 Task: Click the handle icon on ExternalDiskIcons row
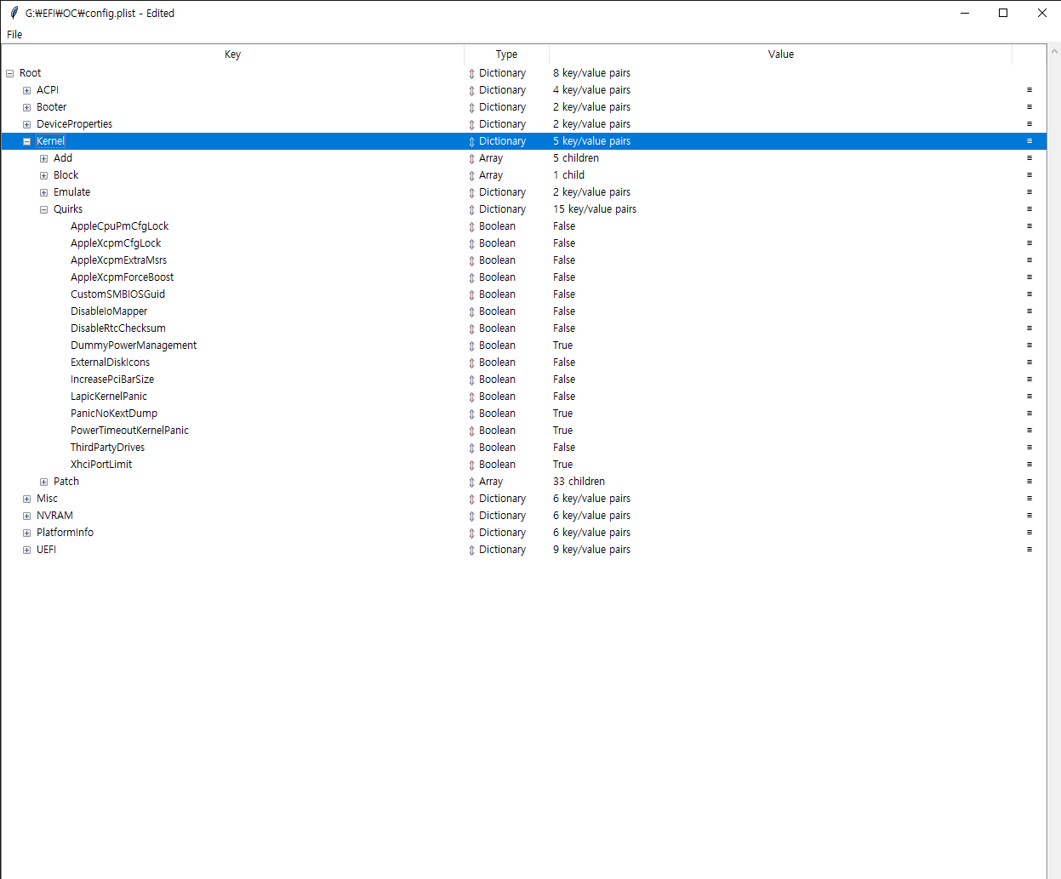[1029, 362]
